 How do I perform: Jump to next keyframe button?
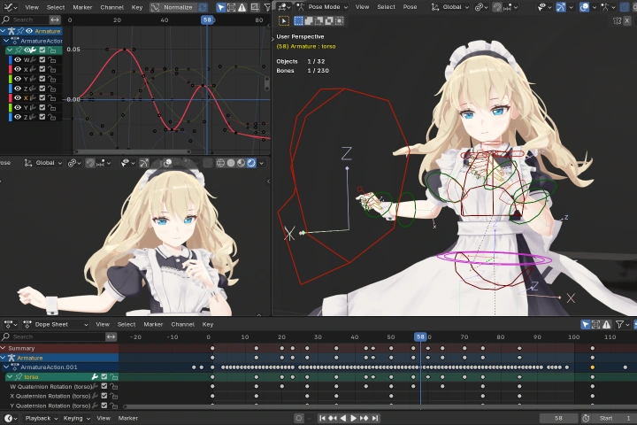tap(364, 418)
